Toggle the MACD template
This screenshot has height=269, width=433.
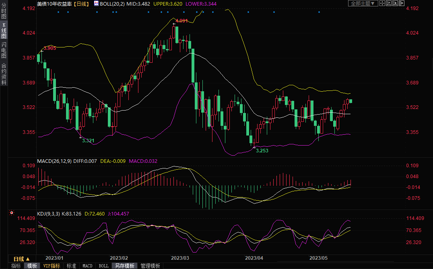(x=87, y=266)
